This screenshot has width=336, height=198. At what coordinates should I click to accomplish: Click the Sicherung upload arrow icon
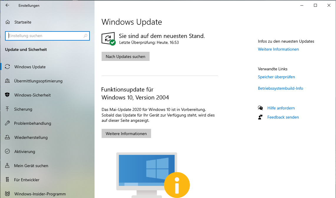click(7, 109)
